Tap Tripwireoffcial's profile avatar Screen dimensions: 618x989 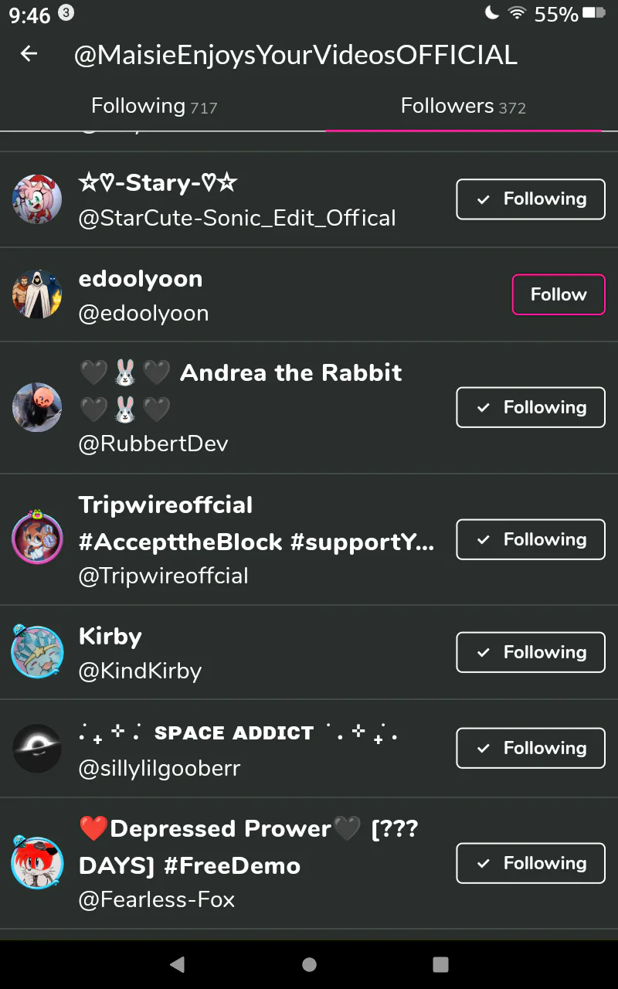37,539
